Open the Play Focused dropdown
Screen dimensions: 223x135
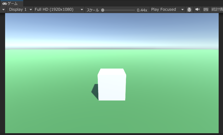click(x=168, y=9)
